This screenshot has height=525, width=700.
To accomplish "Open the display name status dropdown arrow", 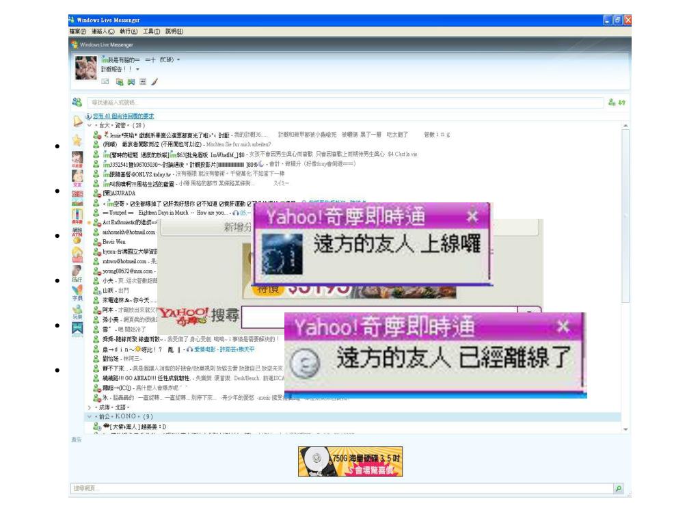I will click(x=178, y=59).
